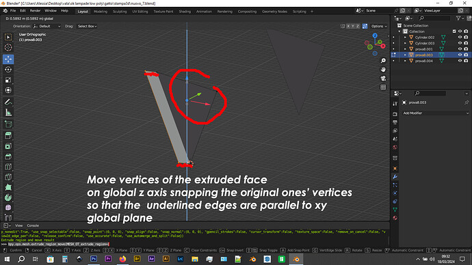Switch to the UV Editing workspace tab
The width and height of the screenshot is (472, 265).
coord(140,12)
